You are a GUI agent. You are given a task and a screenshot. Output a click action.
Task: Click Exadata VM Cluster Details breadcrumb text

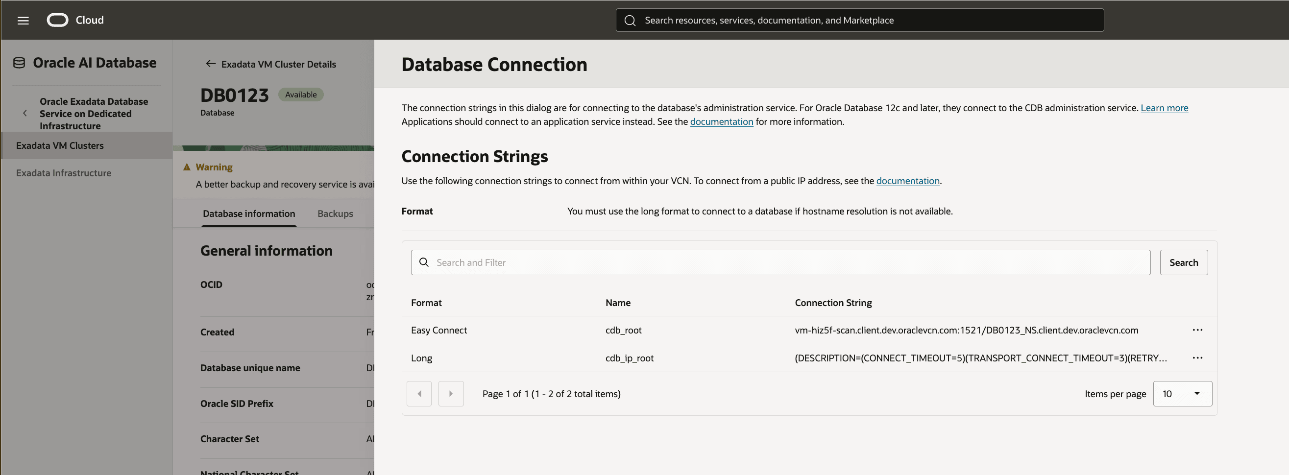click(x=278, y=64)
